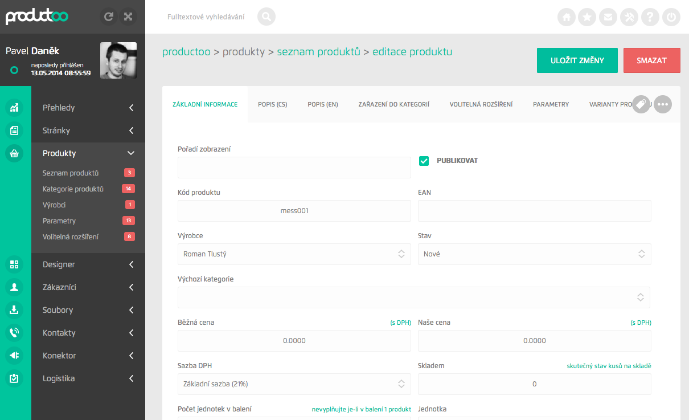The width and height of the screenshot is (689, 420).
Task: Open the home icon in top bar
Action: pyautogui.click(x=566, y=17)
